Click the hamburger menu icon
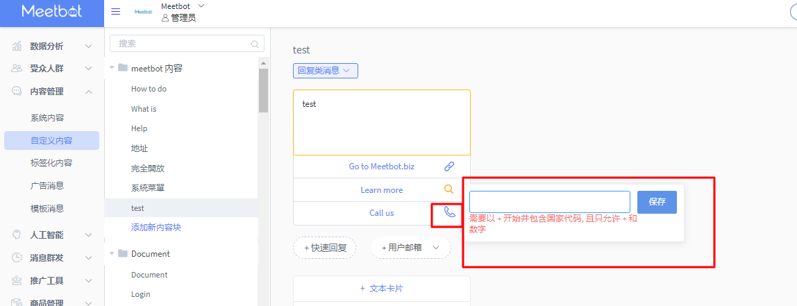 115,12
